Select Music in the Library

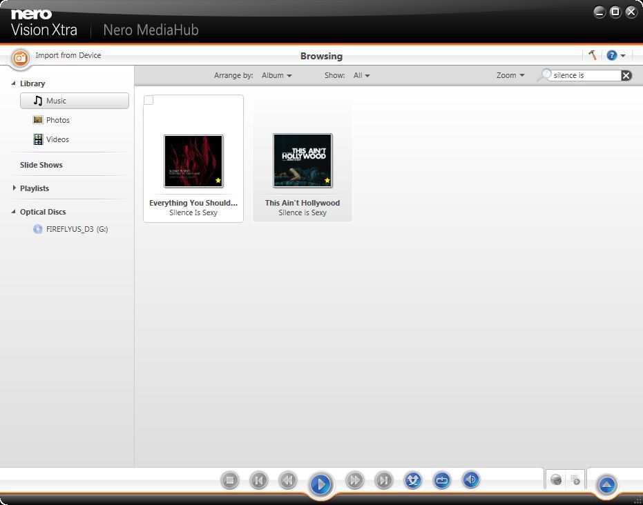point(74,101)
